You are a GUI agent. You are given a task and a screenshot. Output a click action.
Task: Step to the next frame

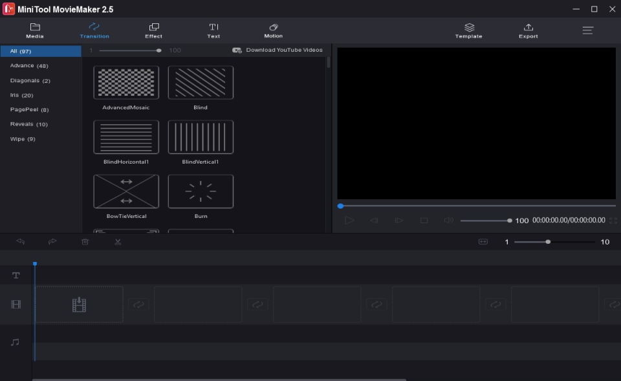399,220
